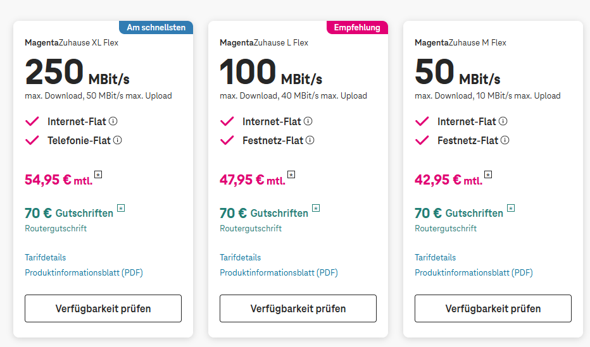
Task: Check availability for the 250 MBit/s tariff
Action: (103, 308)
